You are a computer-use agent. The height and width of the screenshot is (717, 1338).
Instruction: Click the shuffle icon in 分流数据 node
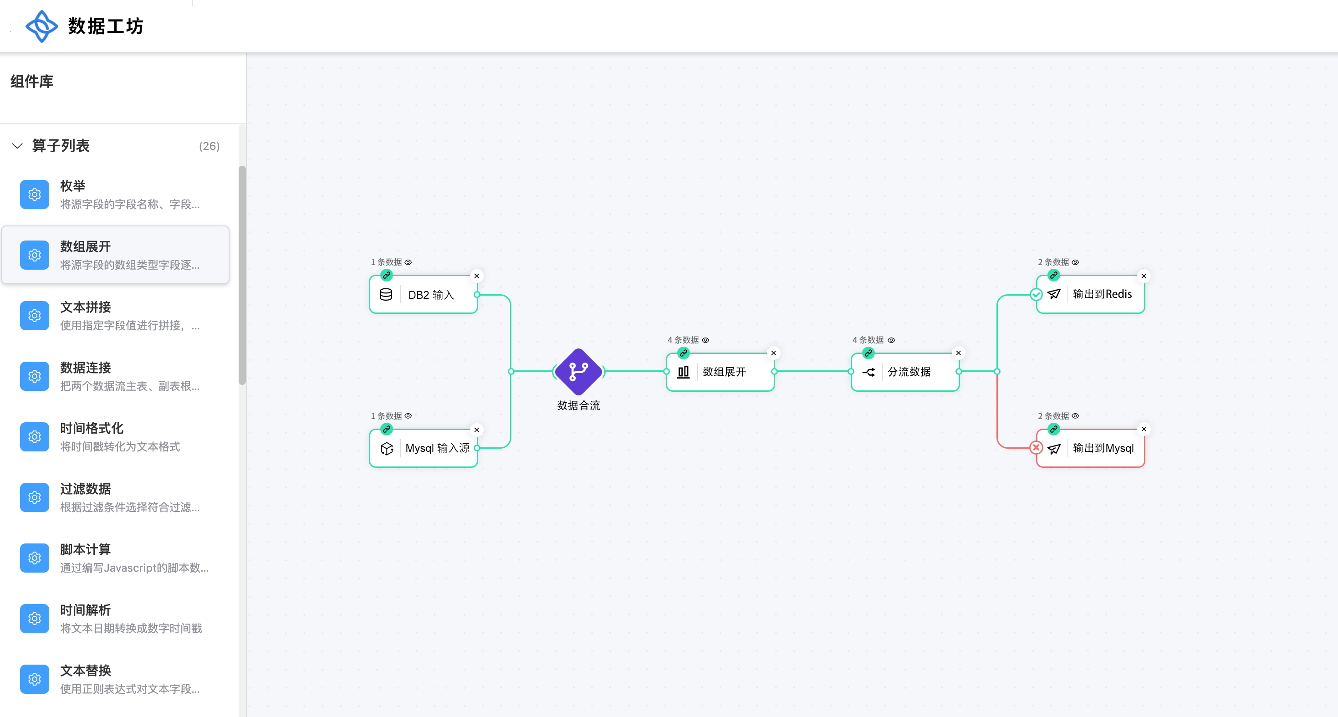coord(868,372)
